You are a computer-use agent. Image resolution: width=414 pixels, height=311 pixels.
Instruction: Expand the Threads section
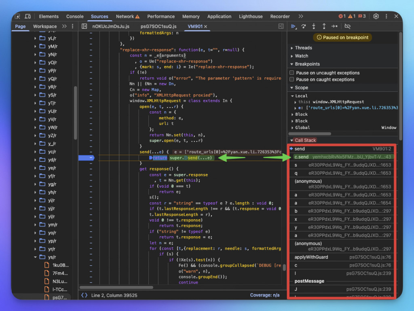click(x=303, y=48)
